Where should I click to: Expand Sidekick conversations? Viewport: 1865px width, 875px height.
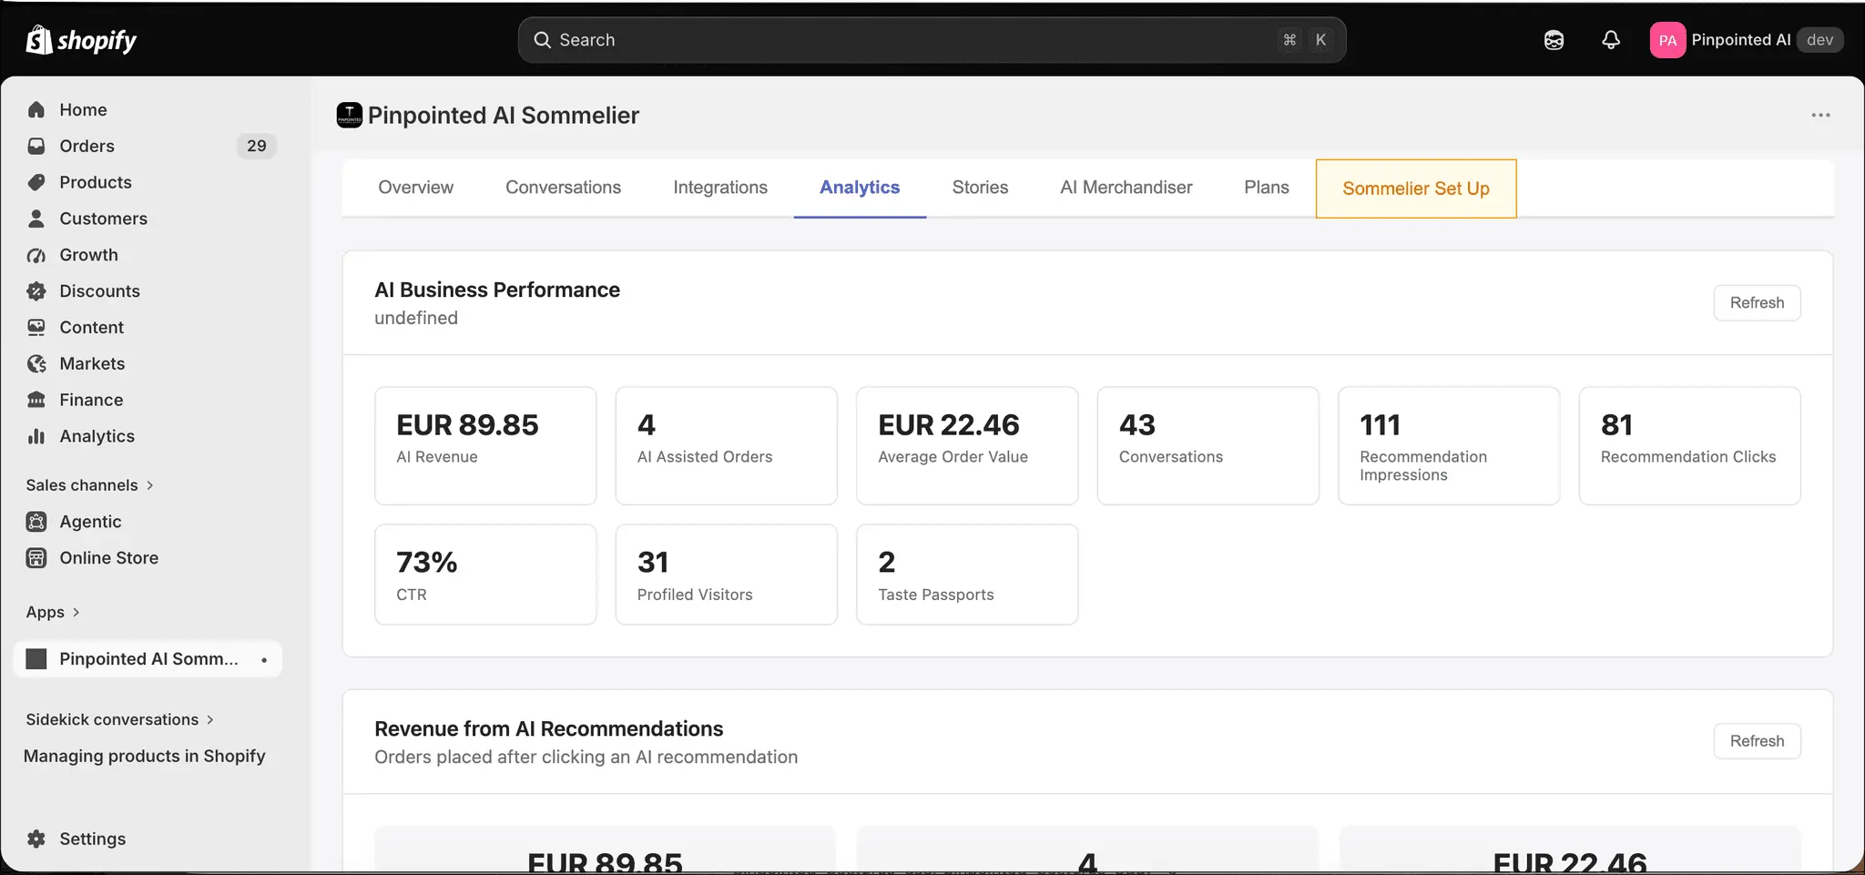click(119, 719)
